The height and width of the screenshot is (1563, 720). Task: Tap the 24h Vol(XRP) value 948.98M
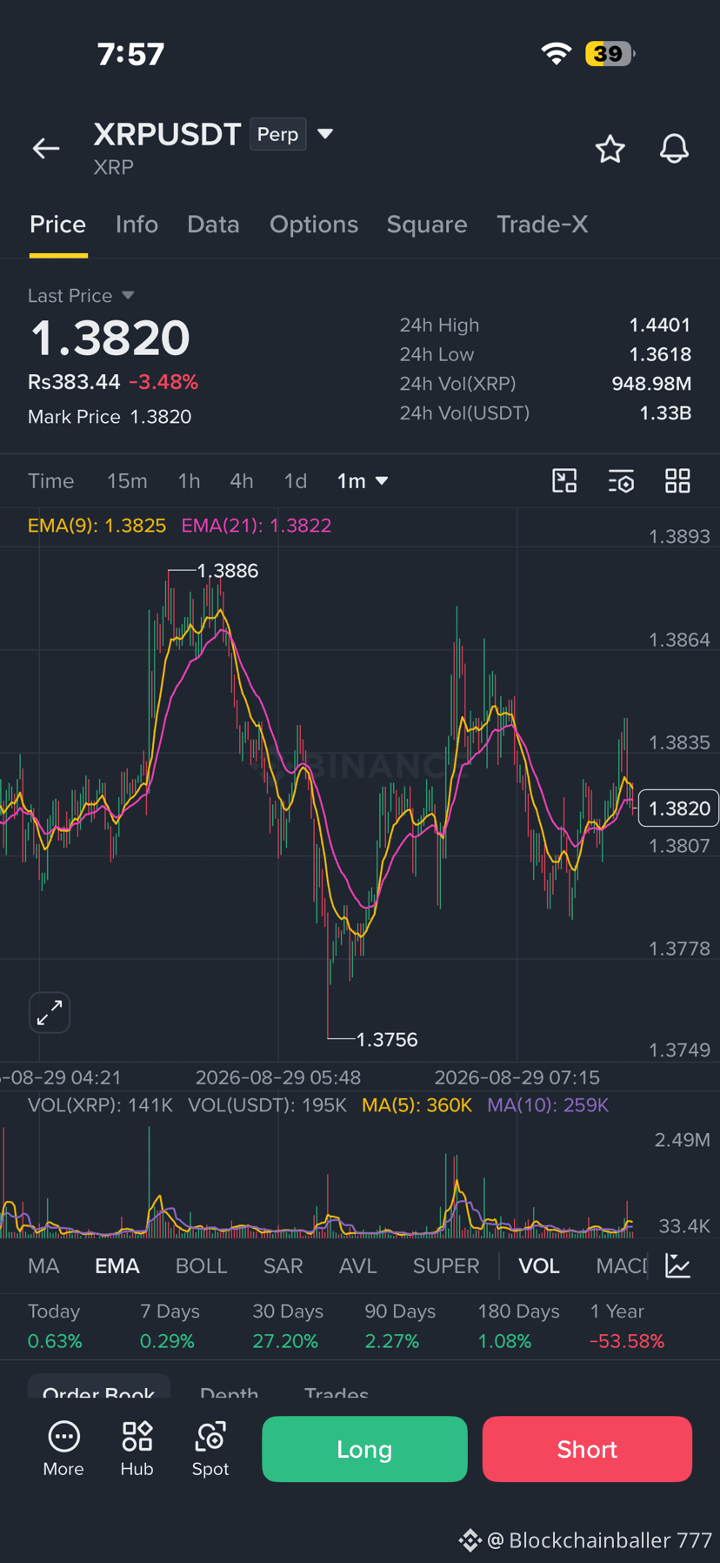pyautogui.click(x=651, y=383)
